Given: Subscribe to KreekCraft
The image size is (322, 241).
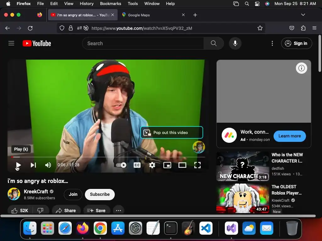Looking at the screenshot, I should [x=100, y=194].
